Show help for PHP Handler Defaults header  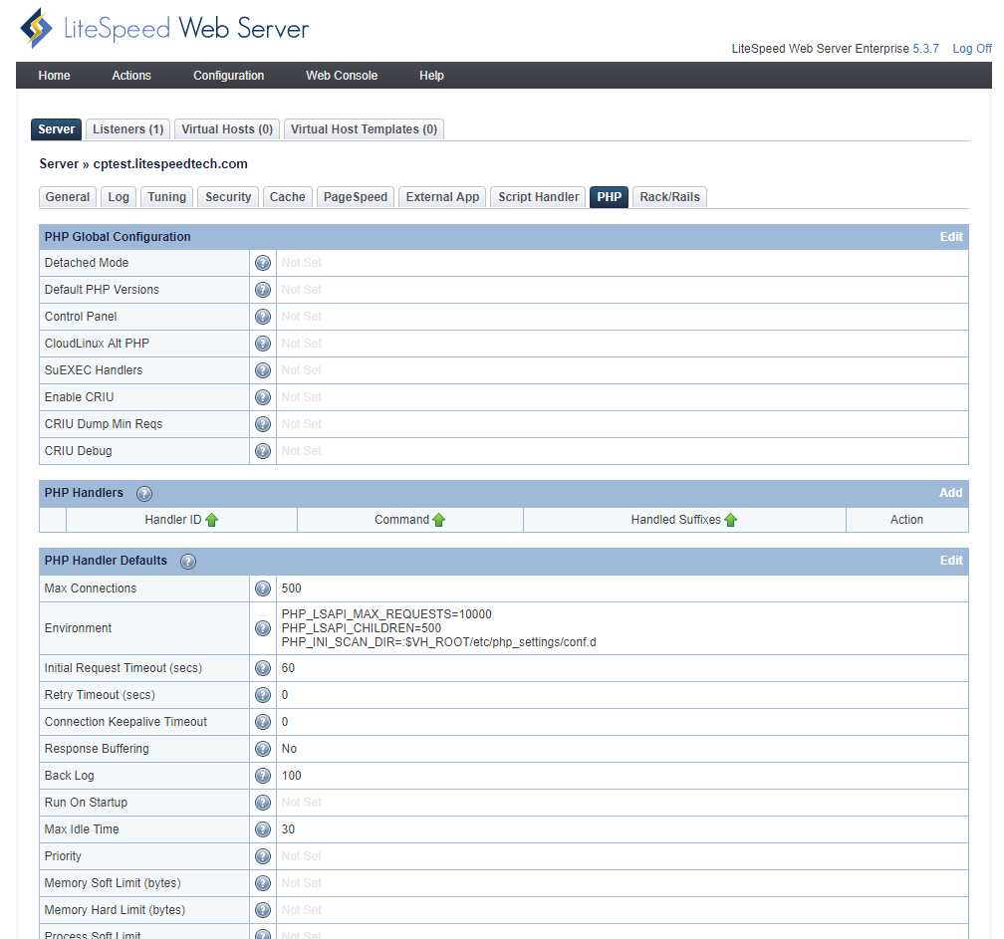pyautogui.click(x=188, y=561)
